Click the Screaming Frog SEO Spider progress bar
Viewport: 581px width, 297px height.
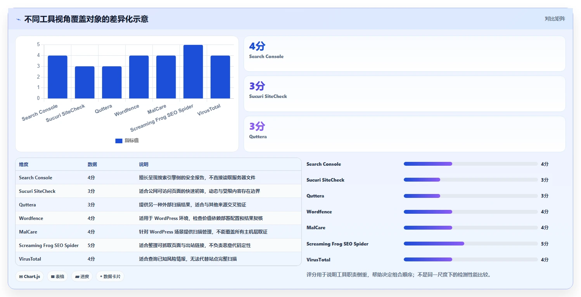471,244
